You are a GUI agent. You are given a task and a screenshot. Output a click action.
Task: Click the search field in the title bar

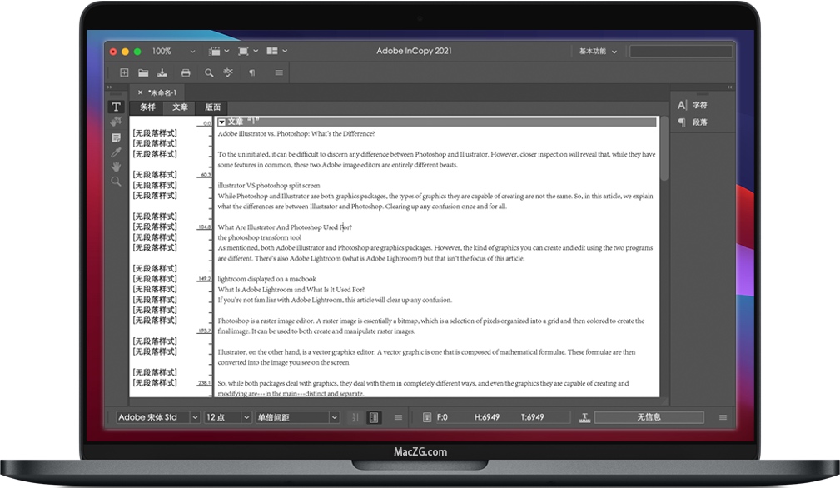tap(681, 52)
